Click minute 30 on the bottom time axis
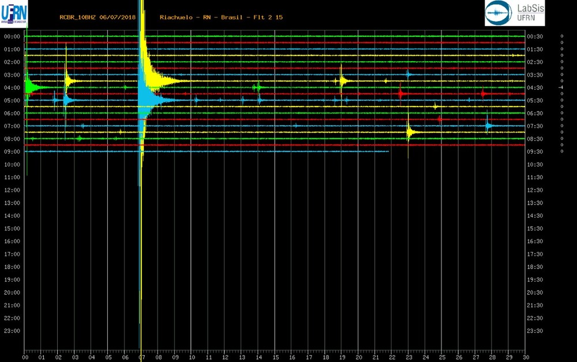Screen dimensions: 577x362 pyautogui.click(x=526, y=357)
